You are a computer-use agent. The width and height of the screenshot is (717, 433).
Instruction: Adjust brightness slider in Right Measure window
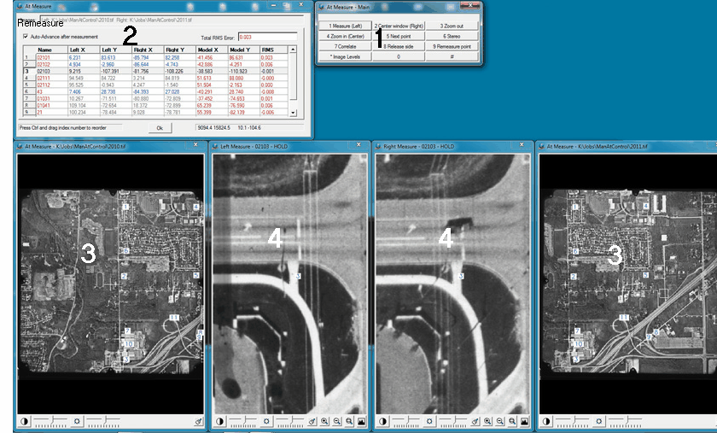[452, 421]
